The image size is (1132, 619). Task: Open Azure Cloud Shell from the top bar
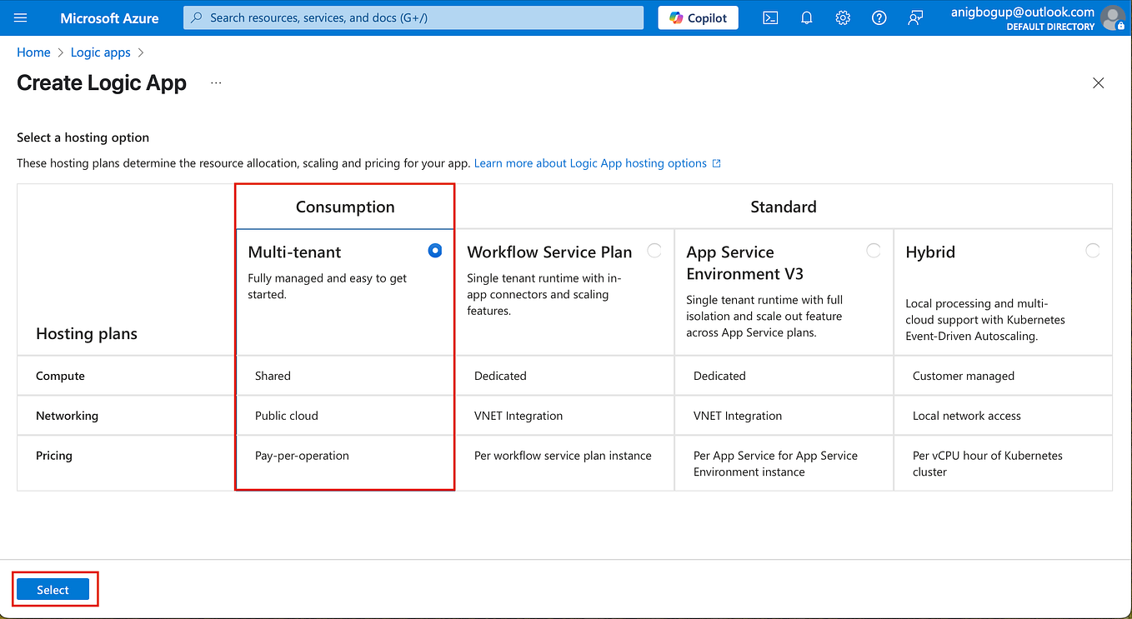769,17
